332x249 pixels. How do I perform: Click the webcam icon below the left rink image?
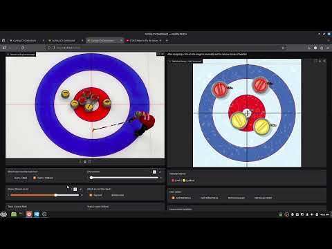click(x=85, y=162)
